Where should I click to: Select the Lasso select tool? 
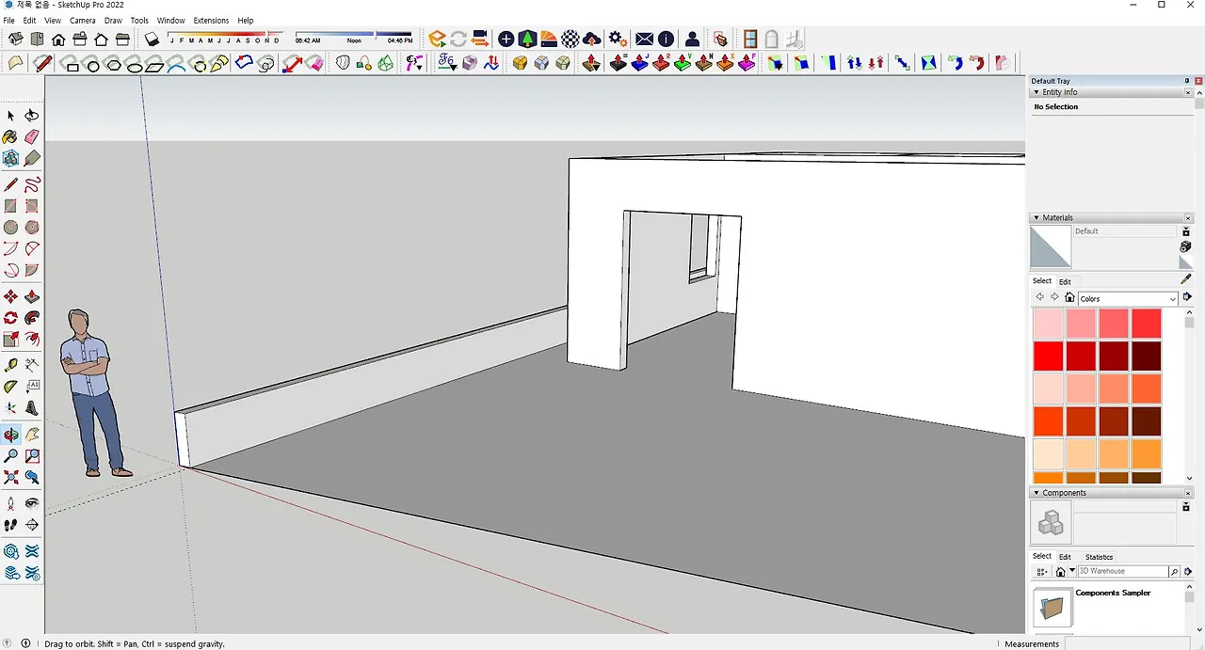(32, 116)
